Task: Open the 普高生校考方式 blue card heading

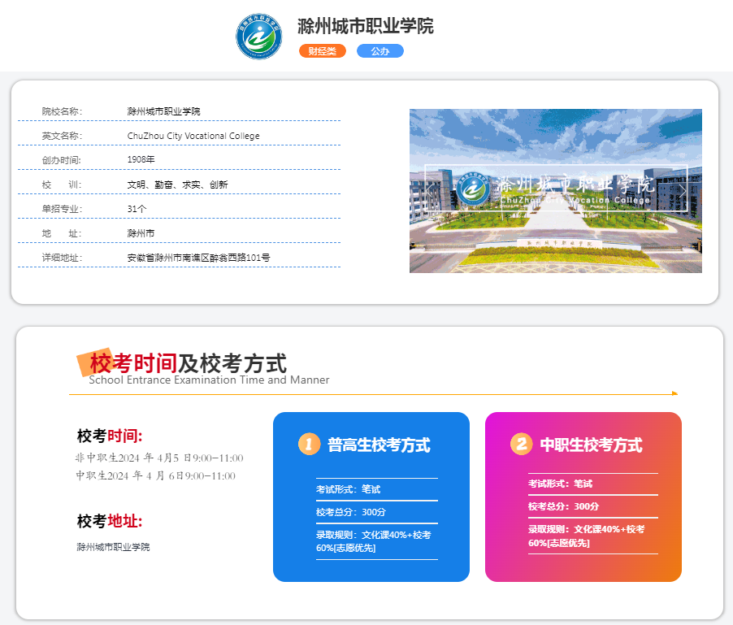Action: [379, 445]
